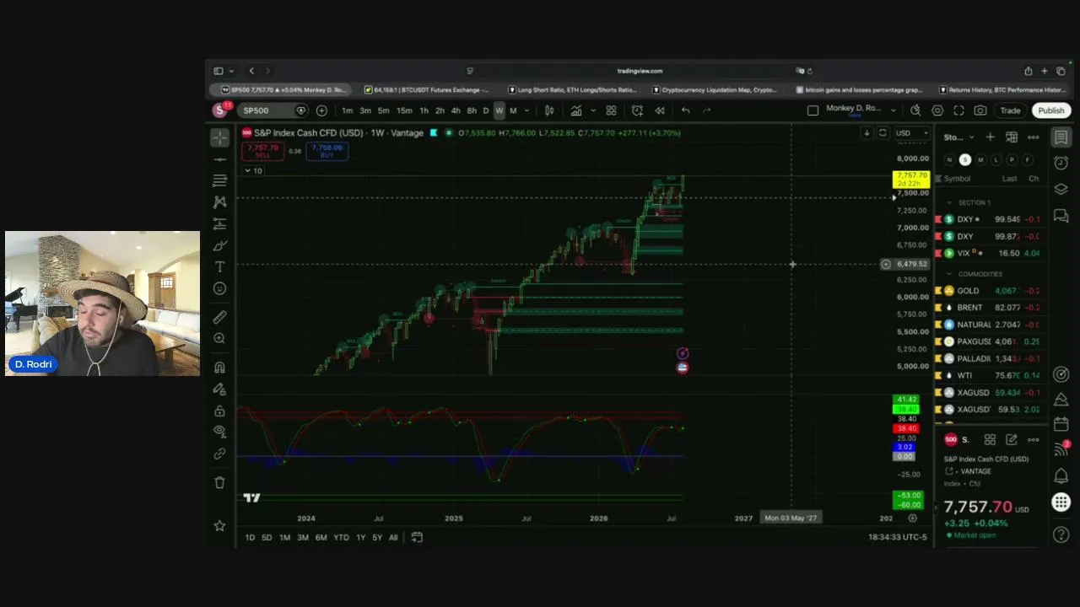
Task: Open go to date calendar icon
Action: [x=417, y=537]
